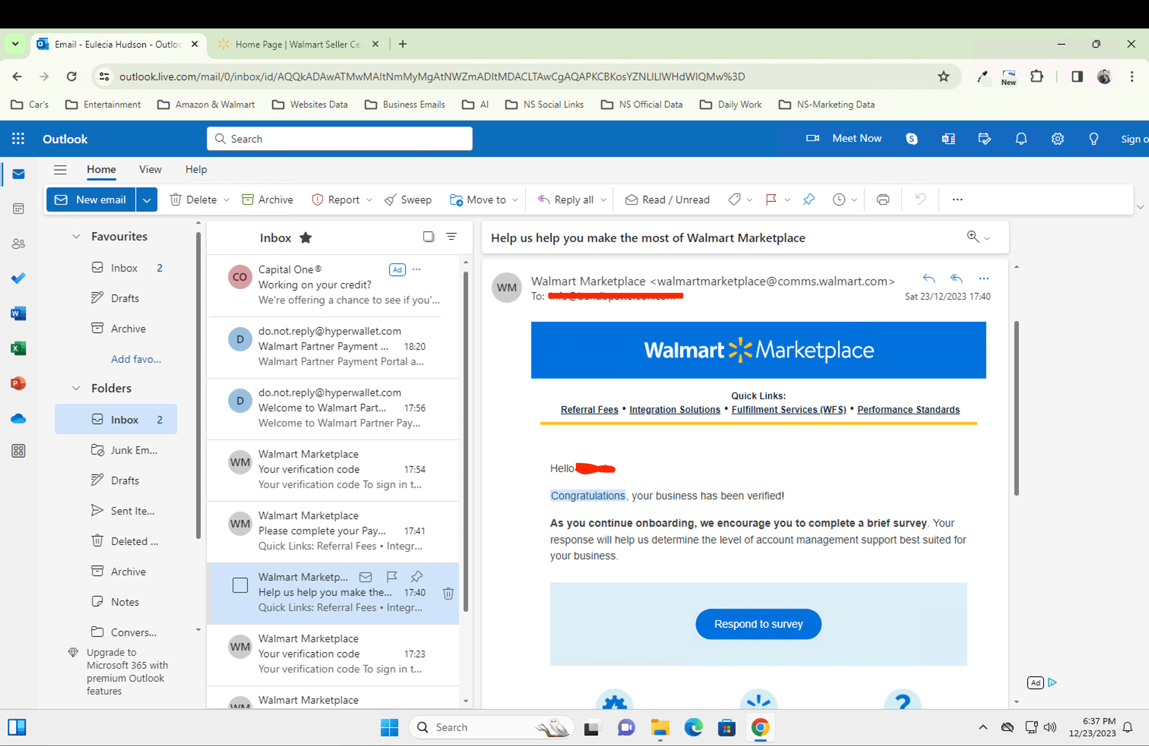Click the Outlook search field
This screenshot has width=1149, height=746.
point(340,139)
